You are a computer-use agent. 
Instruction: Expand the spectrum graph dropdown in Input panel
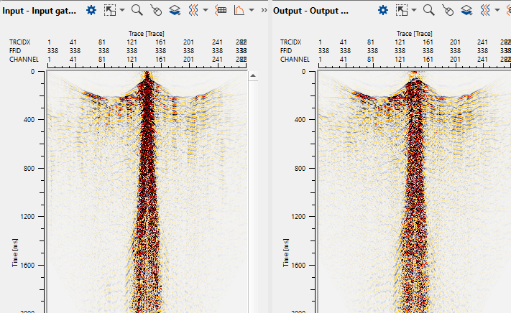coord(250,11)
